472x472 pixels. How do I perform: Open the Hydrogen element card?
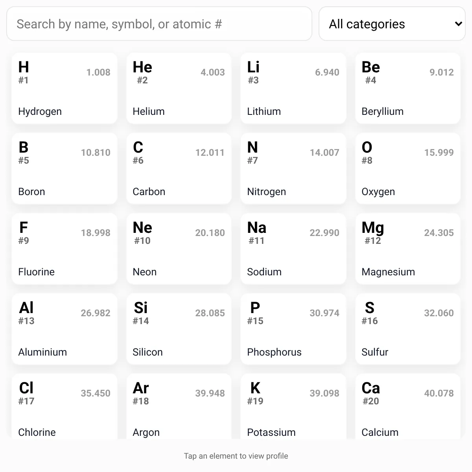point(65,88)
